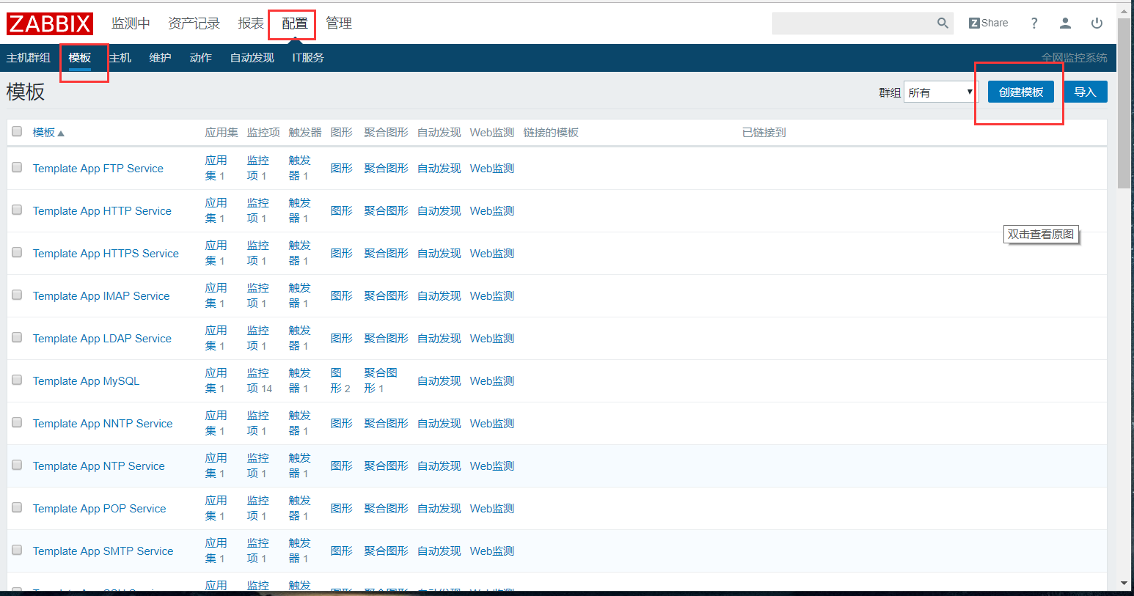Select all templates checkbox in header
Image resolution: width=1134 pixels, height=596 pixels.
point(17,132)
